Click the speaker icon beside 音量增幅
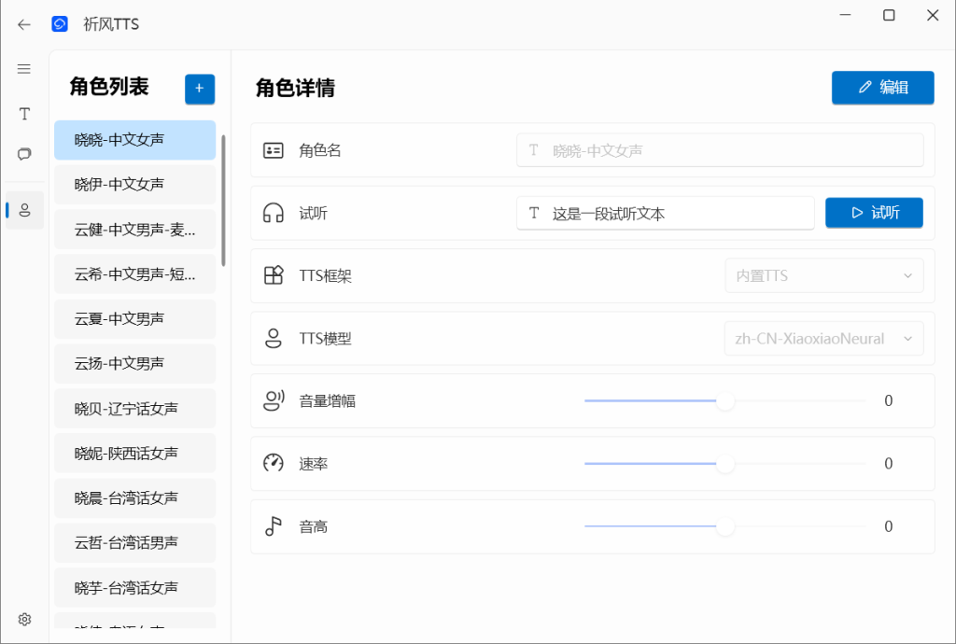 (x=274, y=400)
